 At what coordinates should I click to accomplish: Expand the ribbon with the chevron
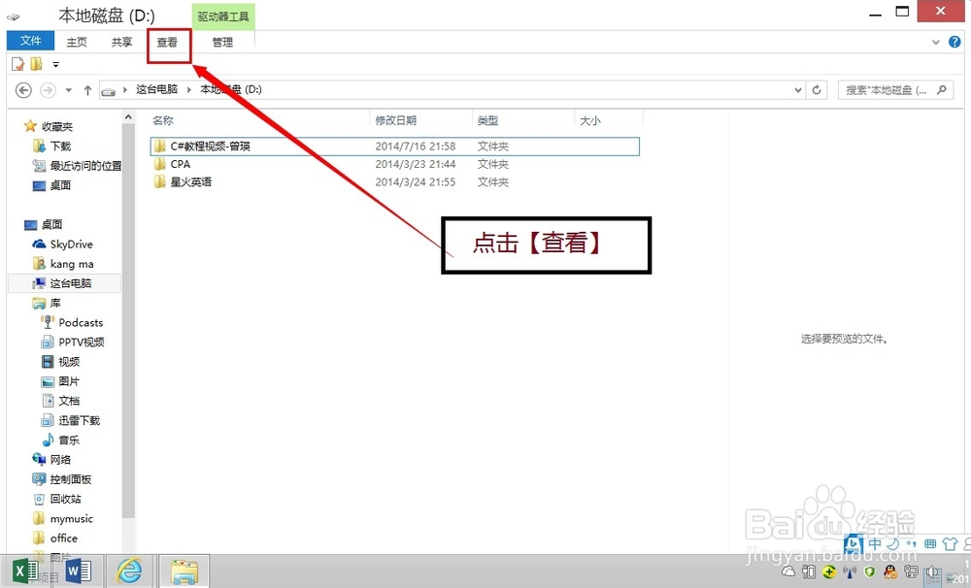click(x=936, y=42)
